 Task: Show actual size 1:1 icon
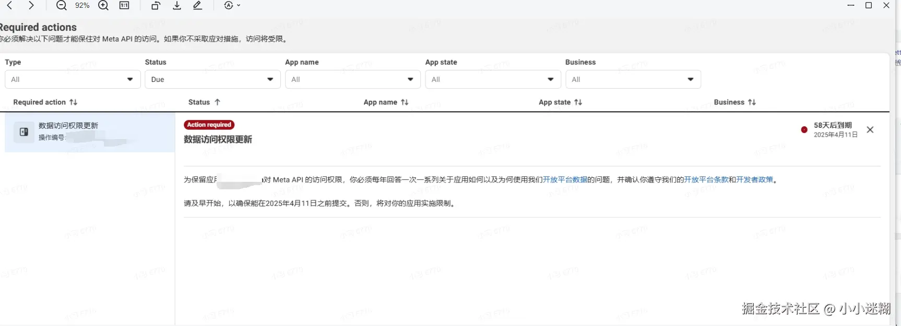click(124, 5)
